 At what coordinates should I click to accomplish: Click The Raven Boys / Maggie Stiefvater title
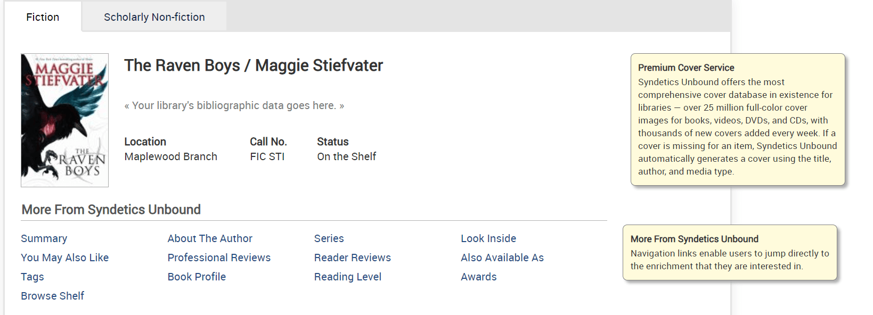[254, 65]
